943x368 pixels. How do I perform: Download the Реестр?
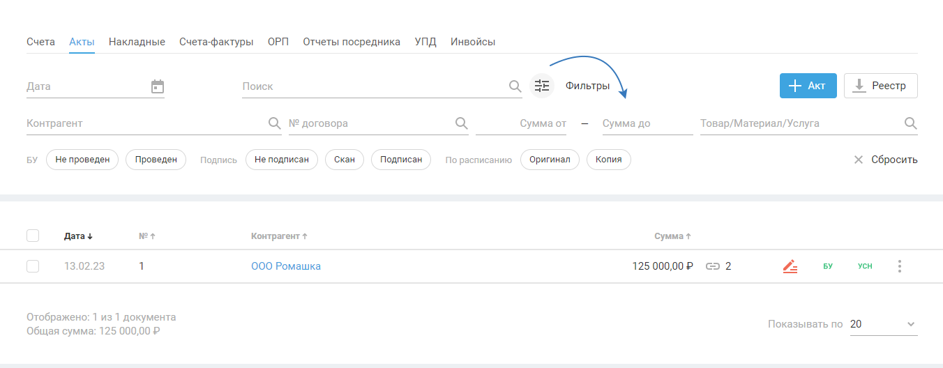pos(881,86)
